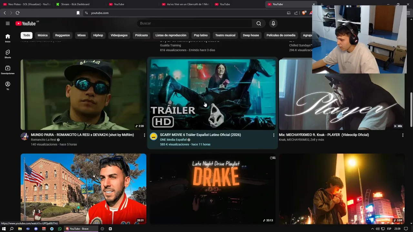Filter by Pop latino chip

pos(201,35)
